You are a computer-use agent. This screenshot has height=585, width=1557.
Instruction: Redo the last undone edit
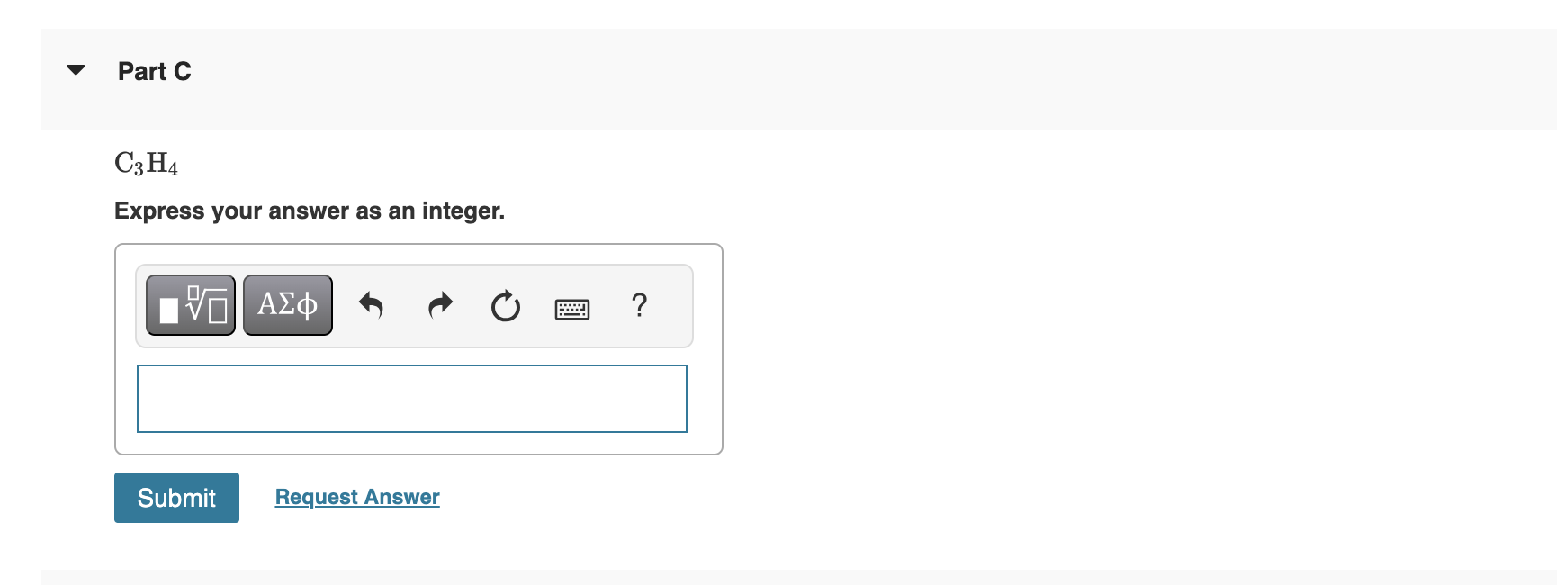[439, 306]
